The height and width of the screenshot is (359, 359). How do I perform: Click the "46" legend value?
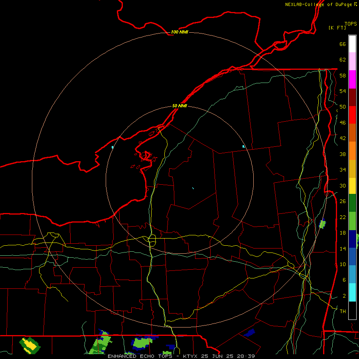343,123
